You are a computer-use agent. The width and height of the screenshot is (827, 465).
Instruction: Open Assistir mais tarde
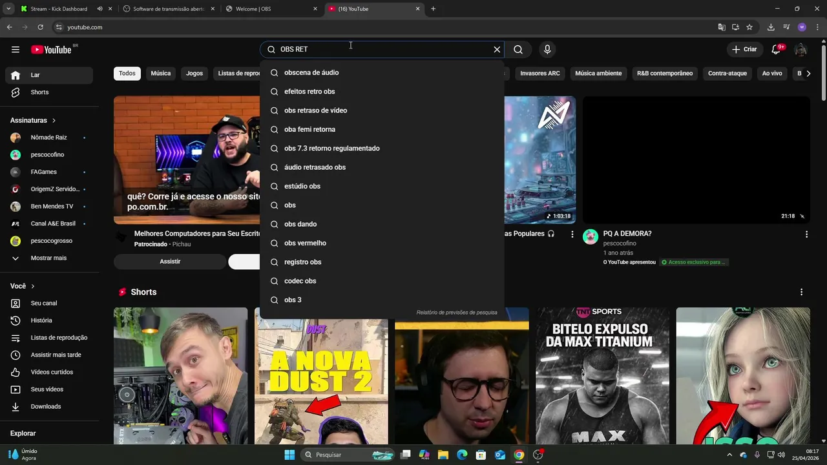pyautogui.click(x=49, y=355)
